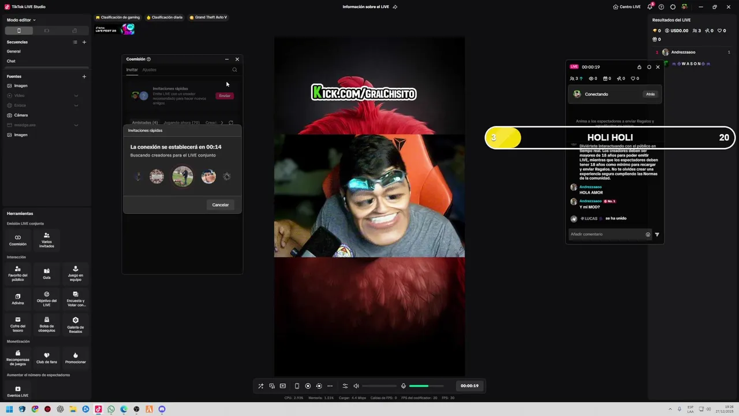
Task: Open the Grand Theft Auto V tag
Action: (208, 17)
